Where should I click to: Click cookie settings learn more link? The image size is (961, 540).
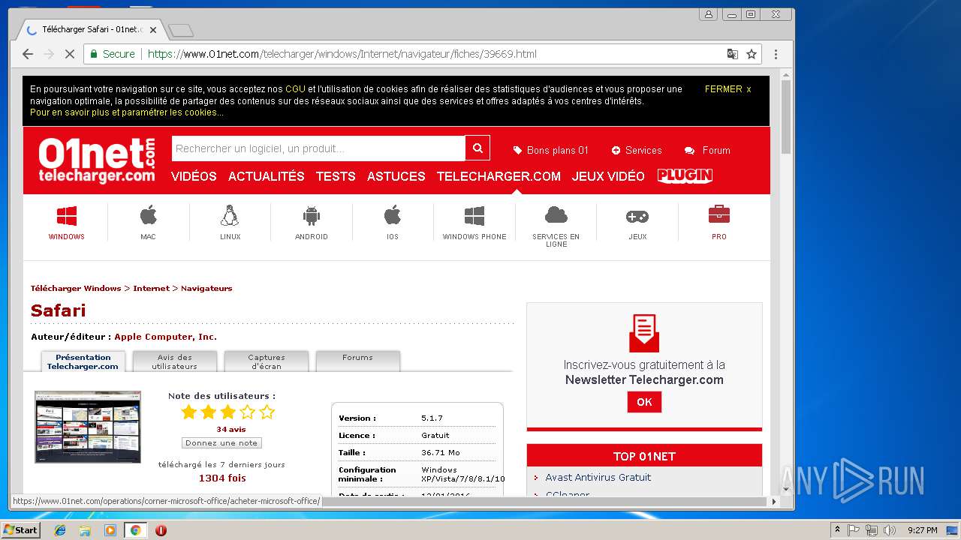[127, 112]
